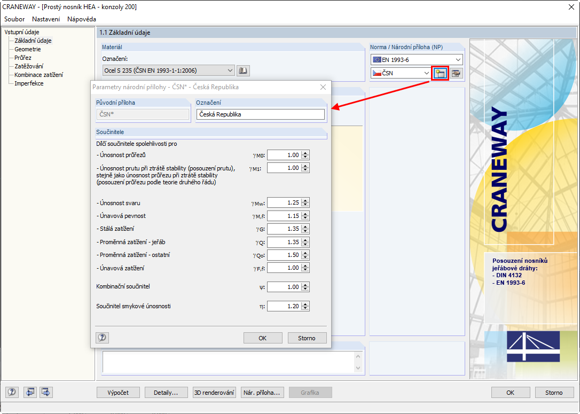Adjust the γF,f spinner arrows

pyautogui.click(x=305, y=268)
